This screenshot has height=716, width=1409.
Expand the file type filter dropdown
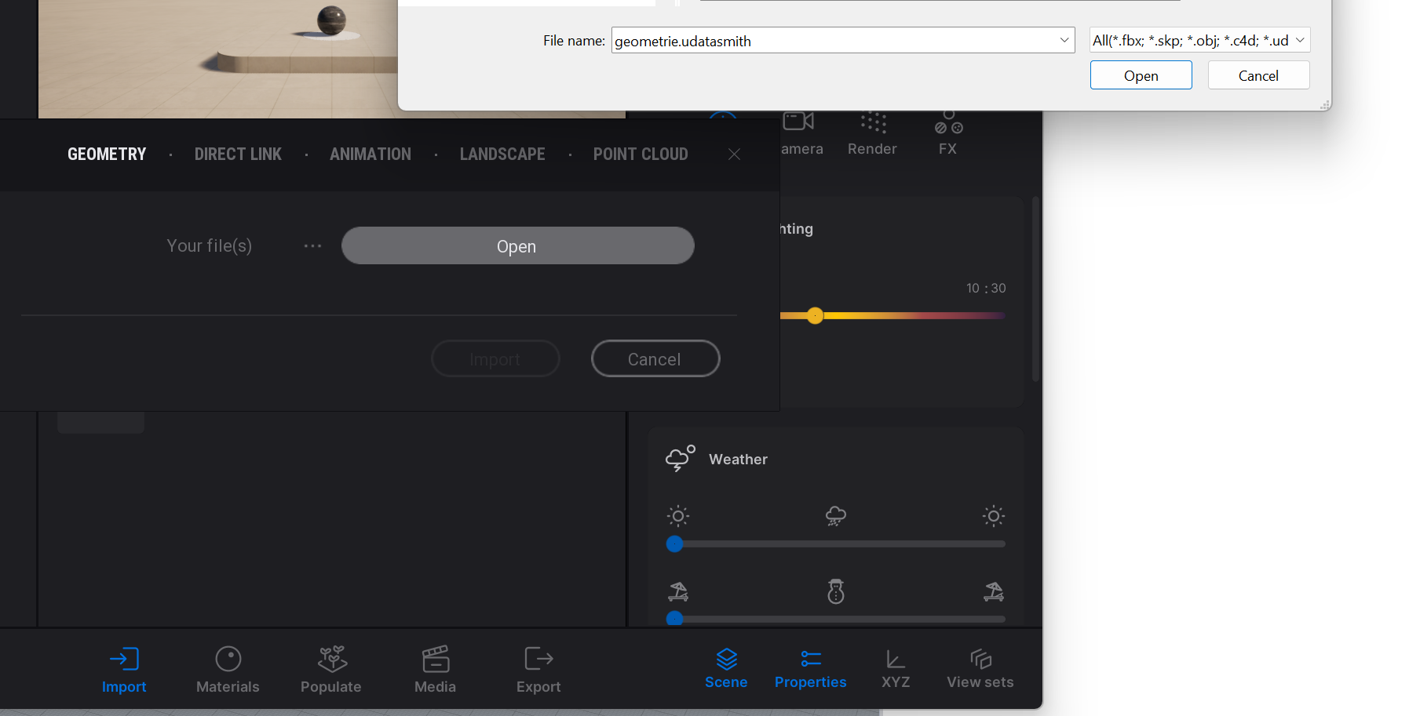pos(1299,40)
